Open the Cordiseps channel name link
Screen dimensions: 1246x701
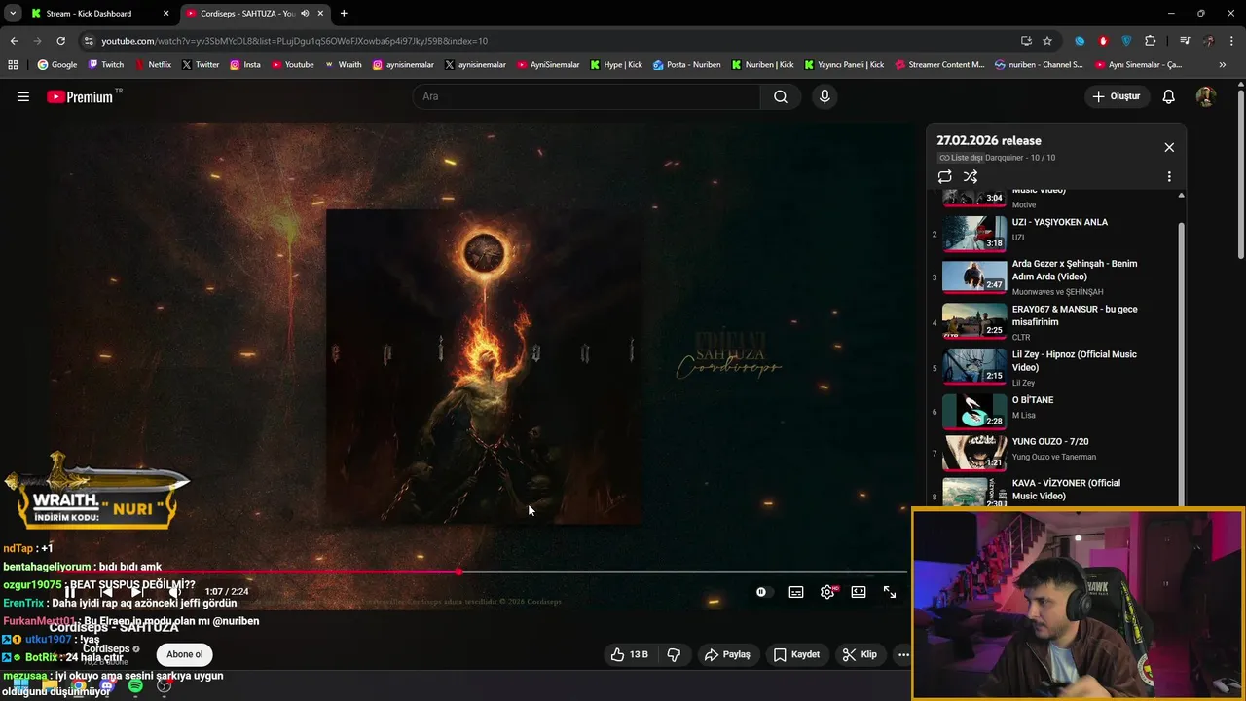click(x=106, y=648)
